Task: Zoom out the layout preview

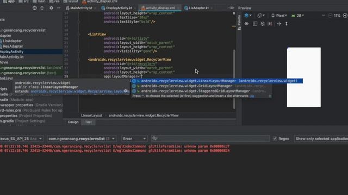Action: coord(330,16)
